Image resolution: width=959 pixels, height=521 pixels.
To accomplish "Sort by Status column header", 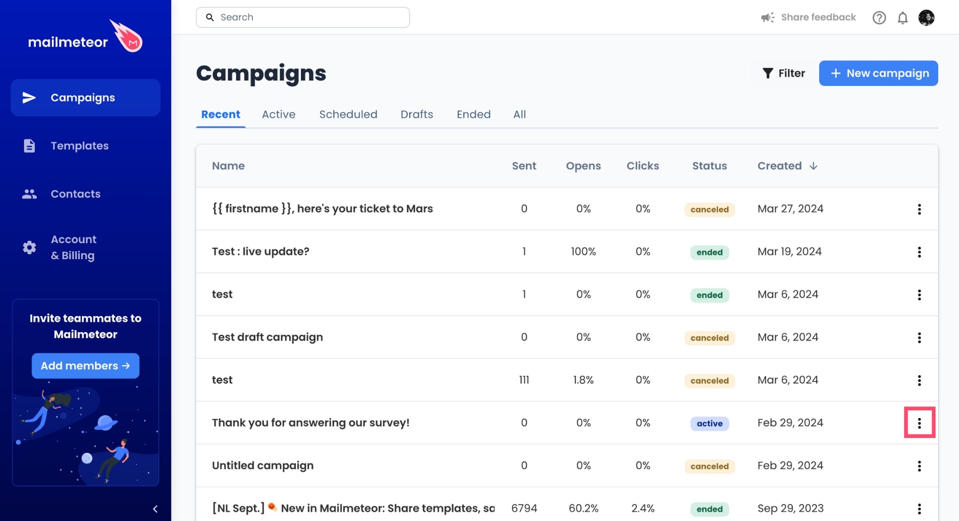I will [x=709, y=166].
